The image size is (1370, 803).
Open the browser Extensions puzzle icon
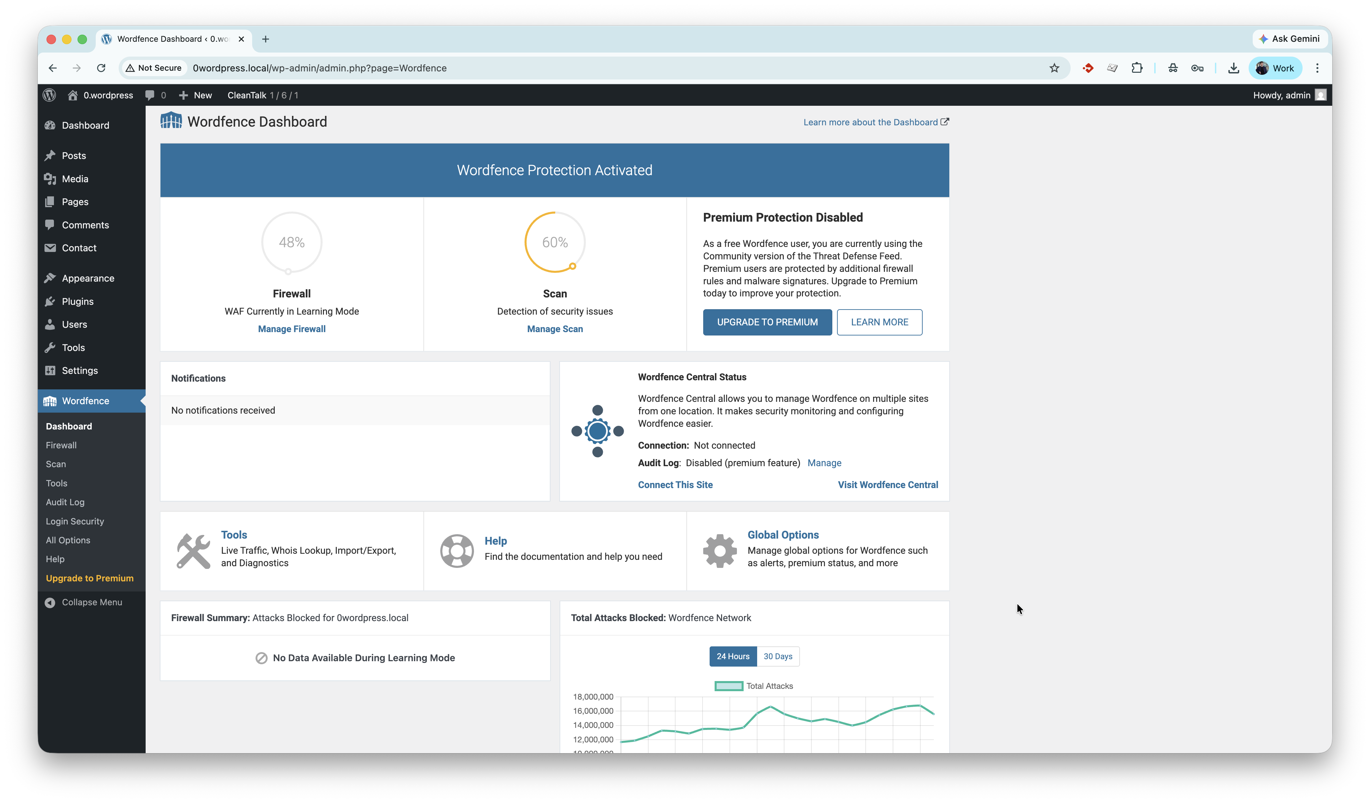pos(1137,68)
